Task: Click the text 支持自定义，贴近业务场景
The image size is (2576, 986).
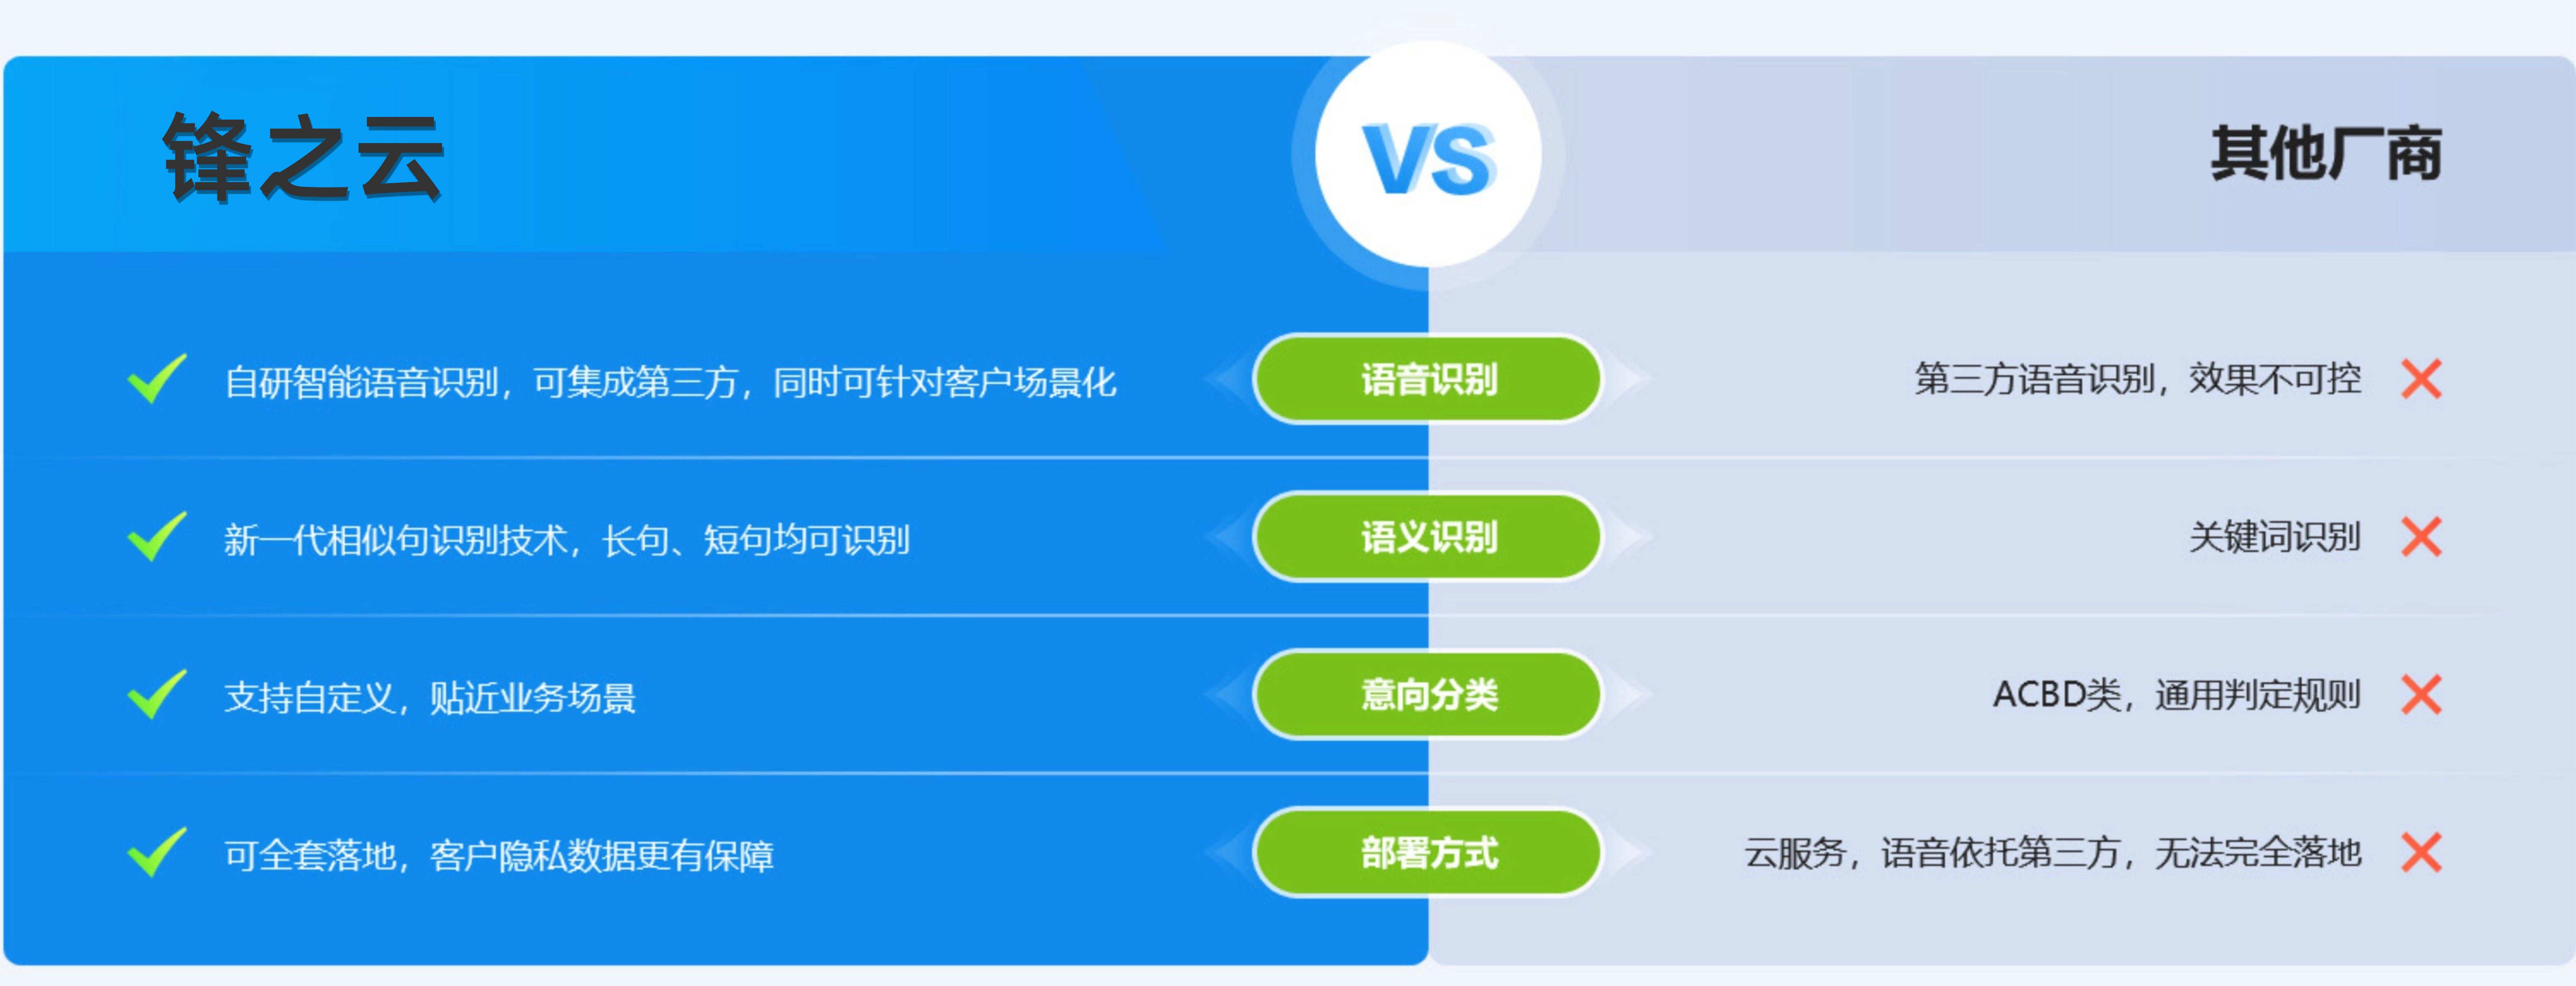Action: 430,697
